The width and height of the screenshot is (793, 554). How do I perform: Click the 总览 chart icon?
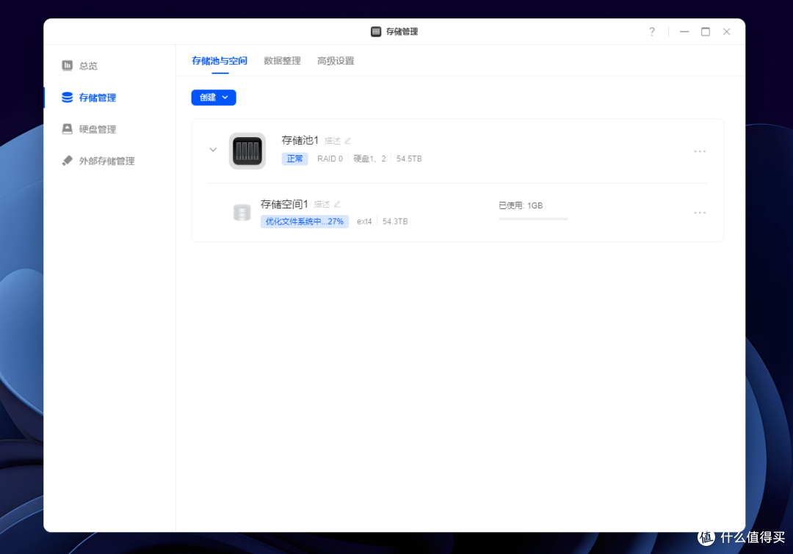(x=68, y=65)
